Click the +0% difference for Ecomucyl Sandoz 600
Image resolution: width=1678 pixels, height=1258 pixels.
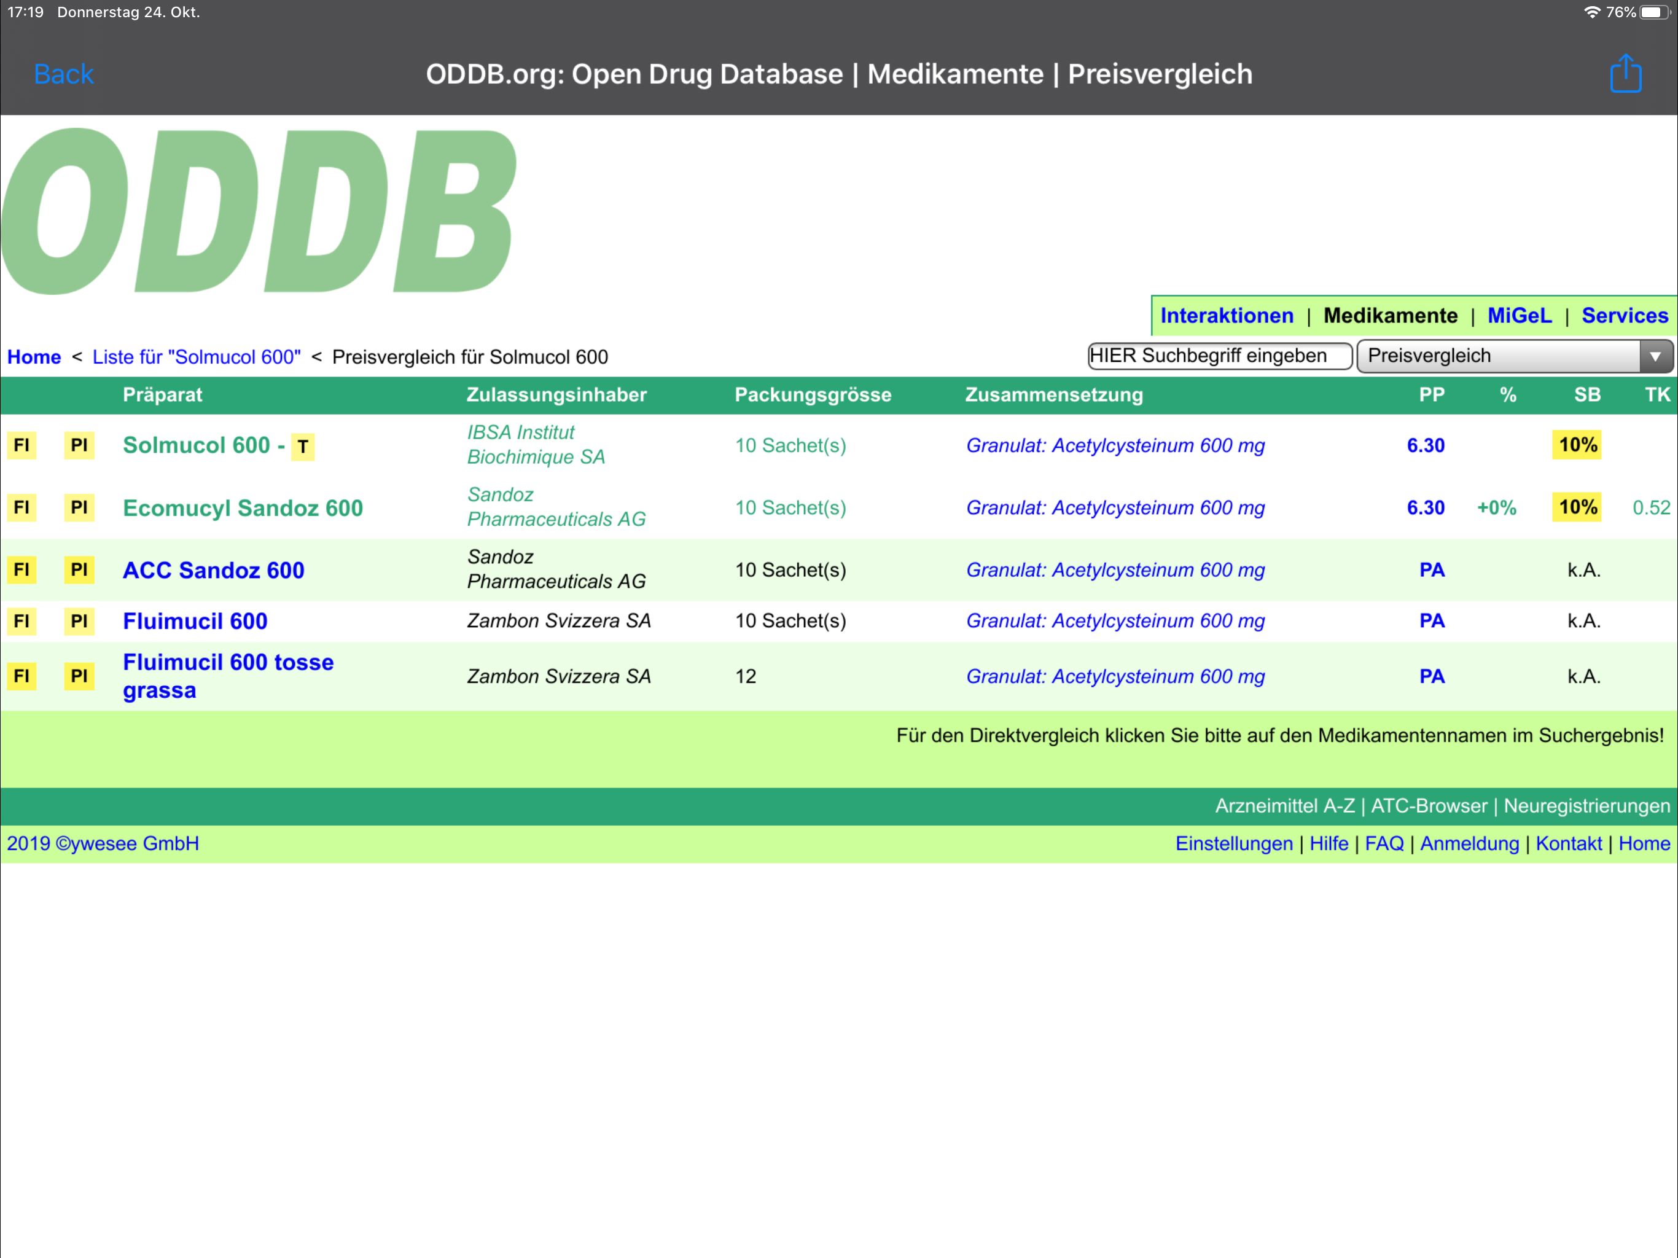[x=1496, y=507]
